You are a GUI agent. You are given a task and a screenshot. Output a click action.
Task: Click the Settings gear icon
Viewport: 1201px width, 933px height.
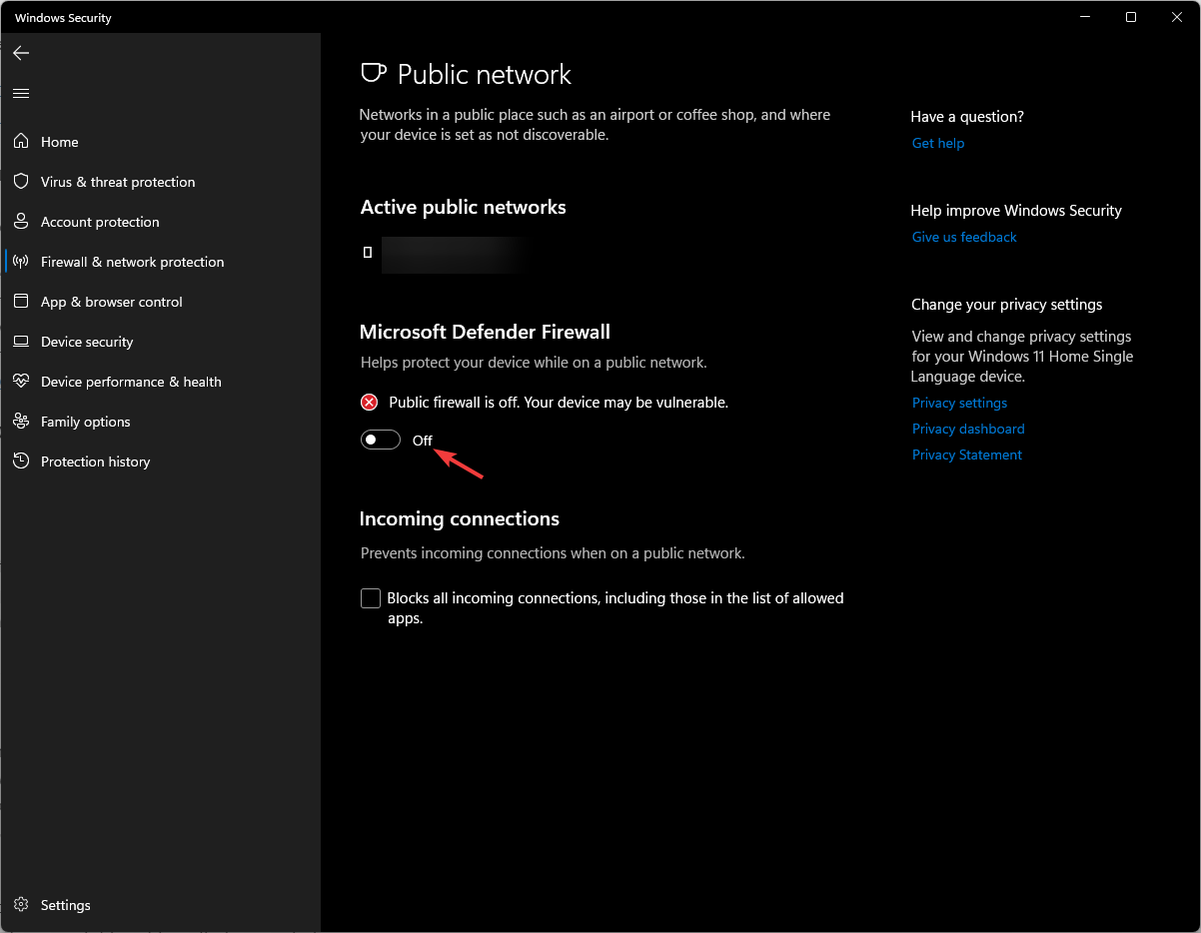click(x=21, y=905)
